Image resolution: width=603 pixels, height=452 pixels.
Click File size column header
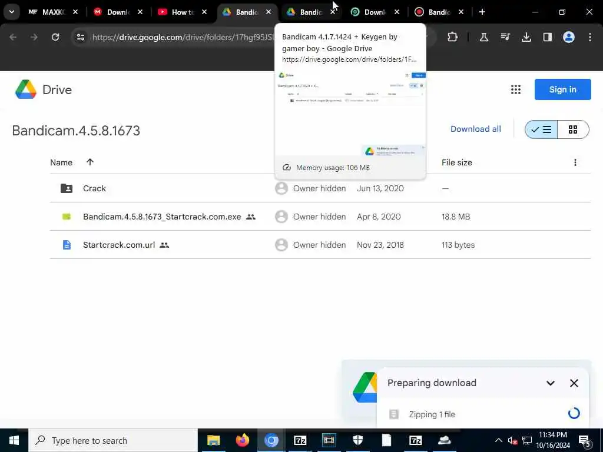click(457, 162)
